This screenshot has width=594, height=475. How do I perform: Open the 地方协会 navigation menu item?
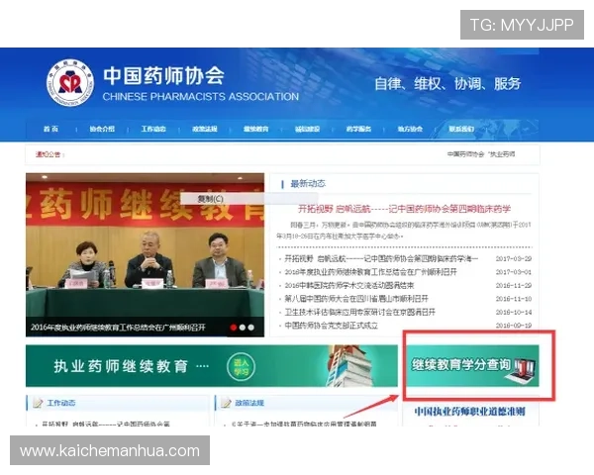[410, 129]
